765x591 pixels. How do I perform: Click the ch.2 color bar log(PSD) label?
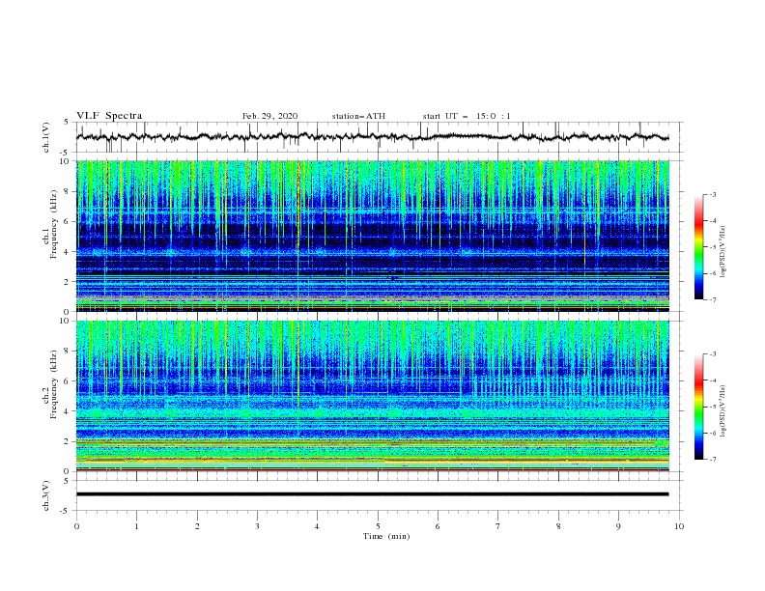[722, 411]
